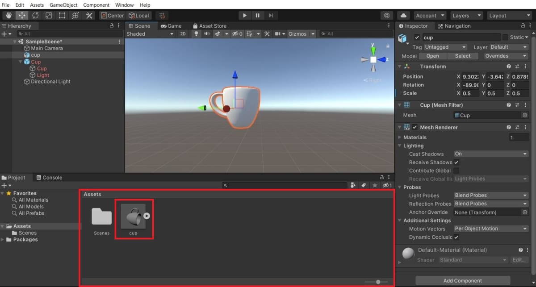
Task: Select the Rotate tool
Action: pos(35,16)
